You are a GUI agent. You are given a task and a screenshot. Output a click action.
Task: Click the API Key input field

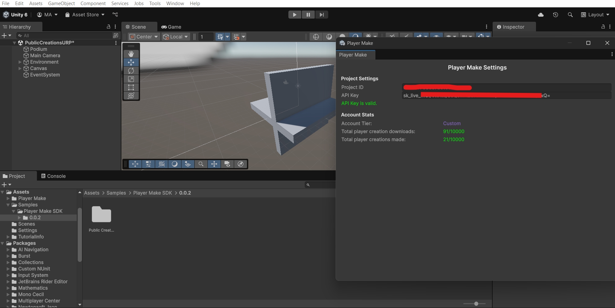(x=506, y=95)
